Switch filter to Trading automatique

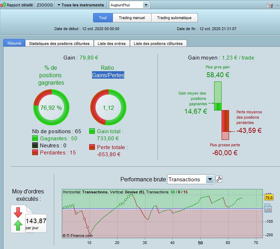(174, 18)
